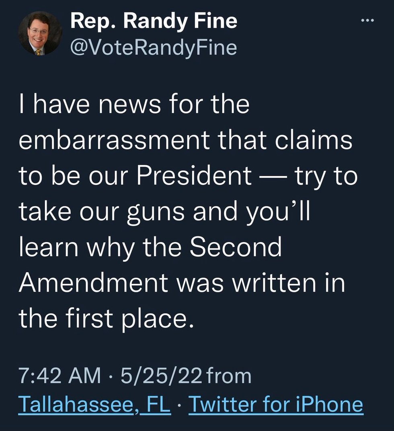Click the 7:42 AM timestamp
394x431 pixels.
[x=60, y=376]
